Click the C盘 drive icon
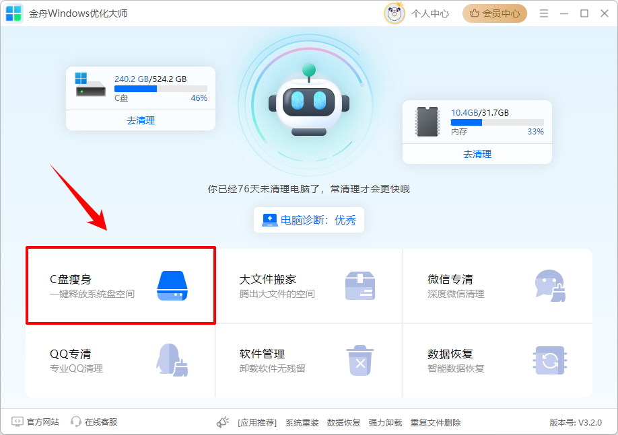Screen dimensions: 618x435 click(90, 85)
